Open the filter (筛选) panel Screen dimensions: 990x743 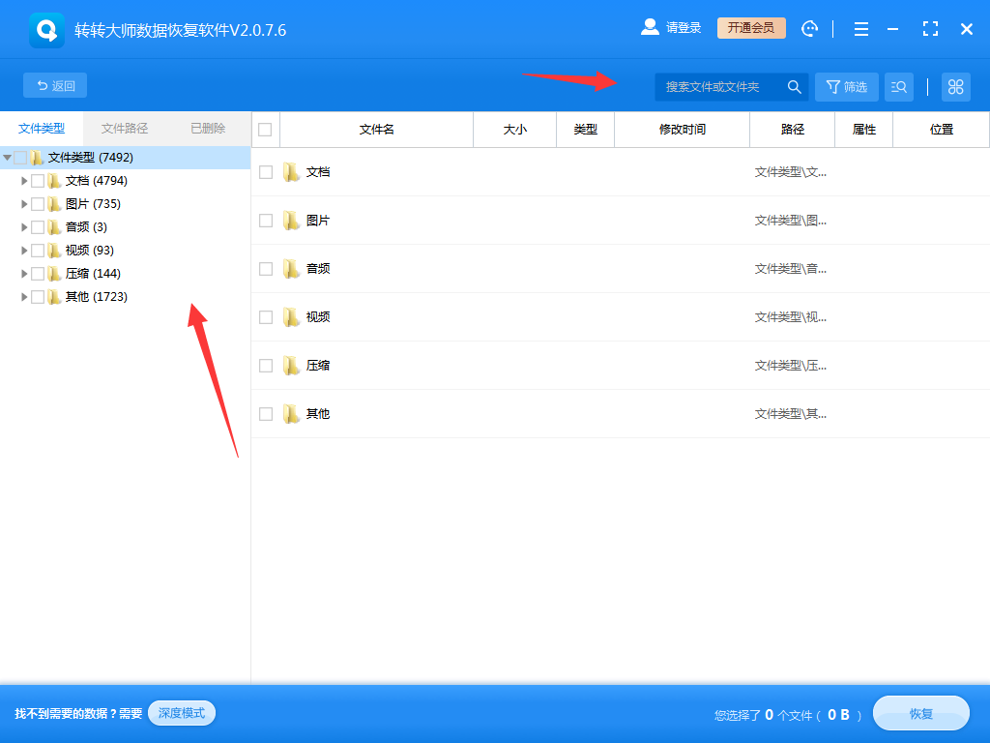(x=846, y=86)
